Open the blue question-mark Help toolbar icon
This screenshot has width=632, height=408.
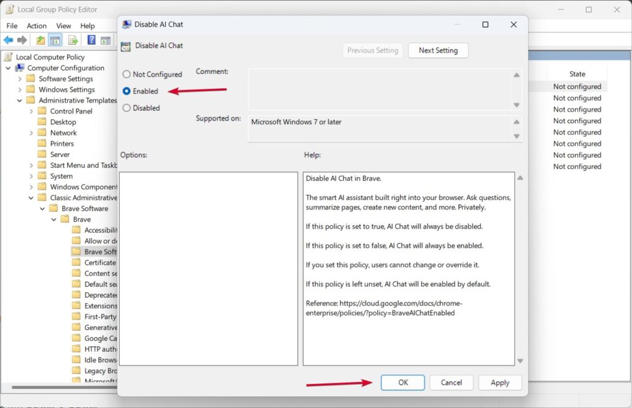pyautogui.click(x=91, y=40)
